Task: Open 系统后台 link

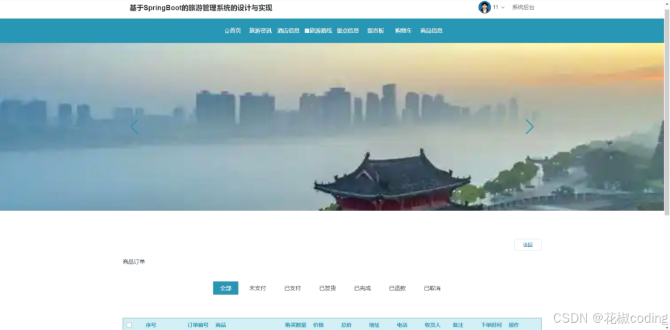Action: pyautogui.click(x=523, y=7)
